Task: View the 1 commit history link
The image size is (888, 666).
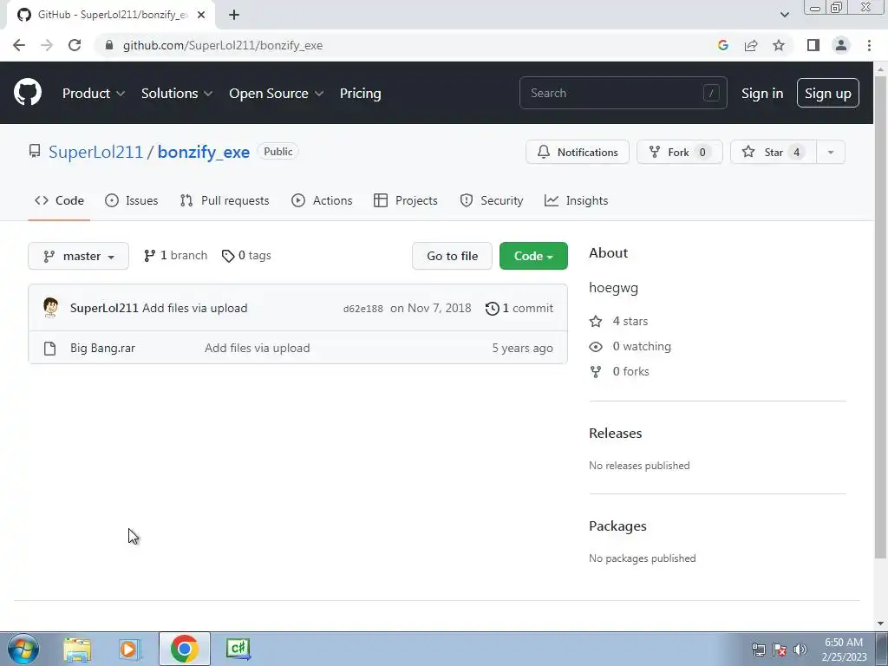Action: 519,308
